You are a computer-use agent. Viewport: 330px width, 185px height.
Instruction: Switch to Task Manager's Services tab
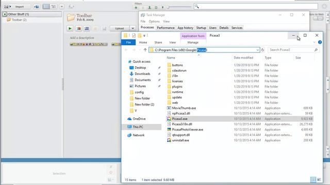pyautogui.click(x=237, y=28)
